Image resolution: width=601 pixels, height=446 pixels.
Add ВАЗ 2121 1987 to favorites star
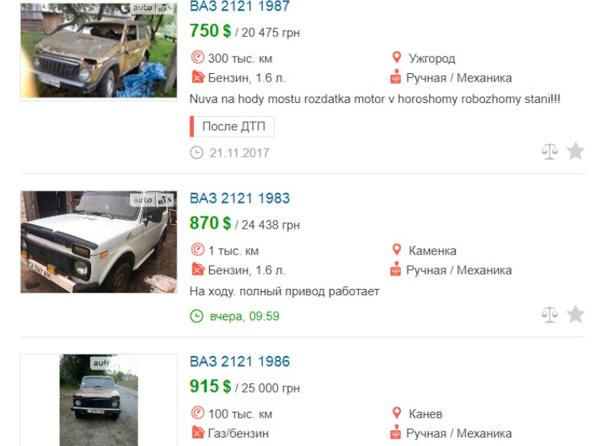click(576, 151)
